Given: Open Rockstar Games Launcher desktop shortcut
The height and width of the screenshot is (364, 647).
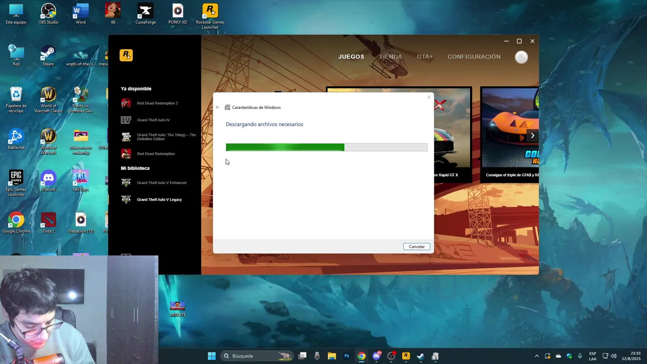Looking at the screenshot, I should click(210, 16).
